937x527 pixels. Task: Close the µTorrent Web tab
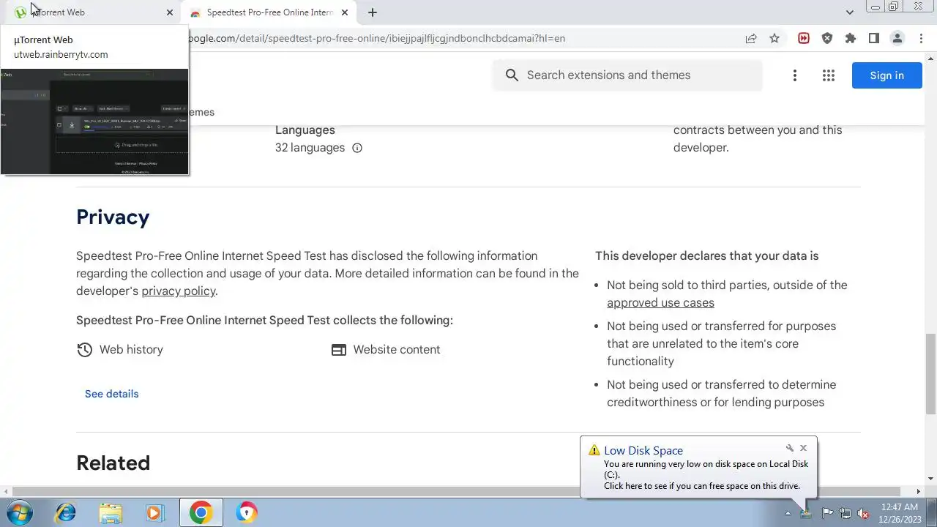[170, 12]
